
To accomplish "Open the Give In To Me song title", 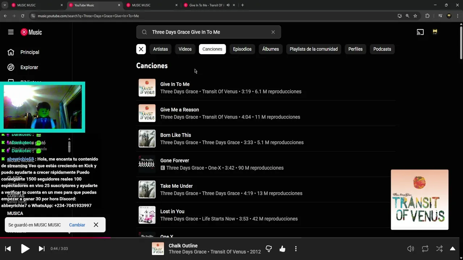I will click(x=175, y=84).
